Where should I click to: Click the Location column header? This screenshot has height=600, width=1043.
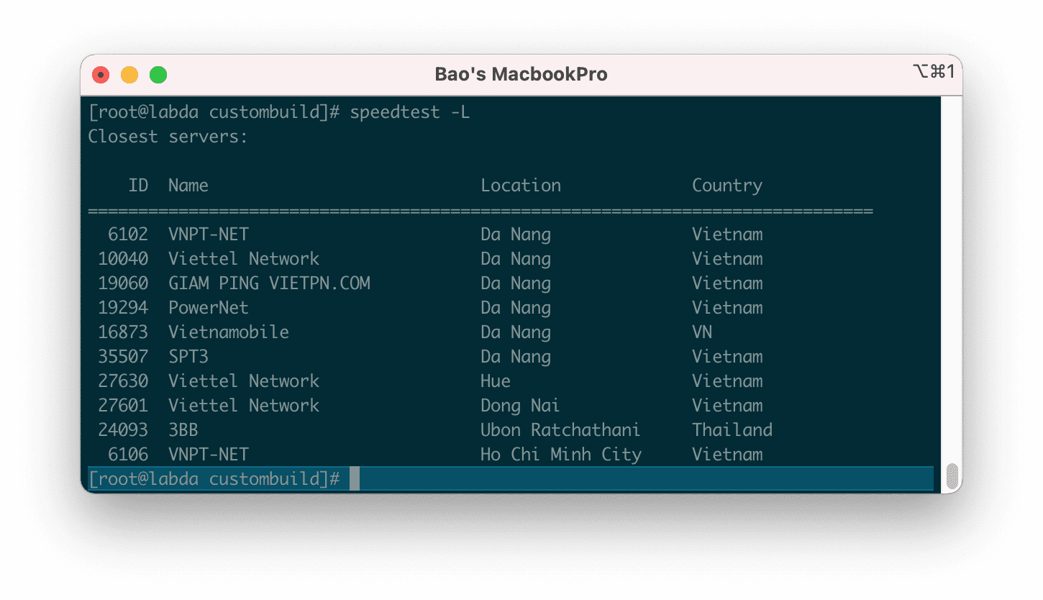coord(521,185)
